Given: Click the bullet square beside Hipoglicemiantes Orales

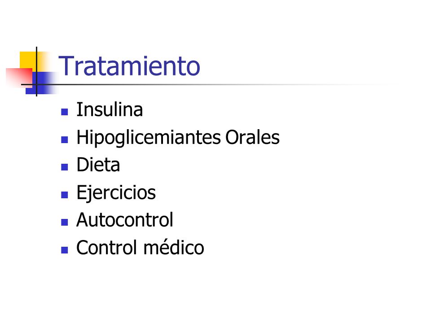Looking at the screenshot, I should coord(65,140).
